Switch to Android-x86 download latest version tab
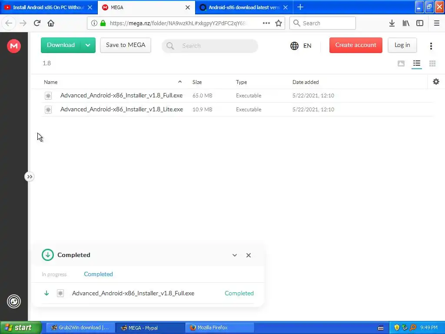The width and height of the screenshot is (445, 334). 243,7
